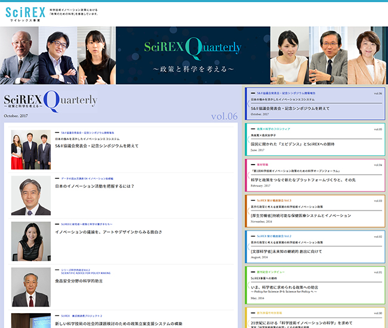Open the SciREX Quarterly logo above October. 2017
This screenshot has width=388, height=328.
tap(51, 101)
